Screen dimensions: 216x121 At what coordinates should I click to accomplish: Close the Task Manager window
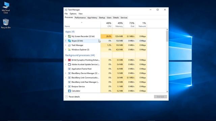165,10
